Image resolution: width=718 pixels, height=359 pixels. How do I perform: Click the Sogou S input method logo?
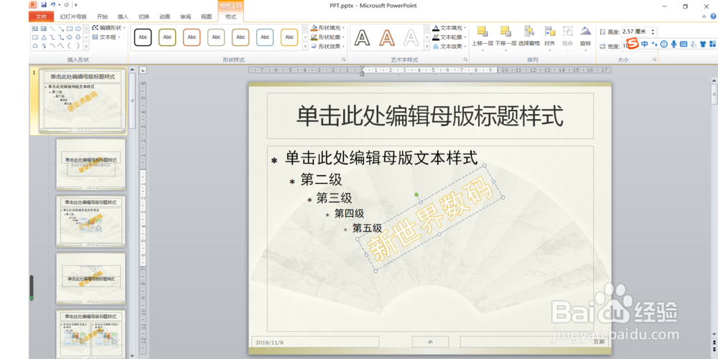633,44
